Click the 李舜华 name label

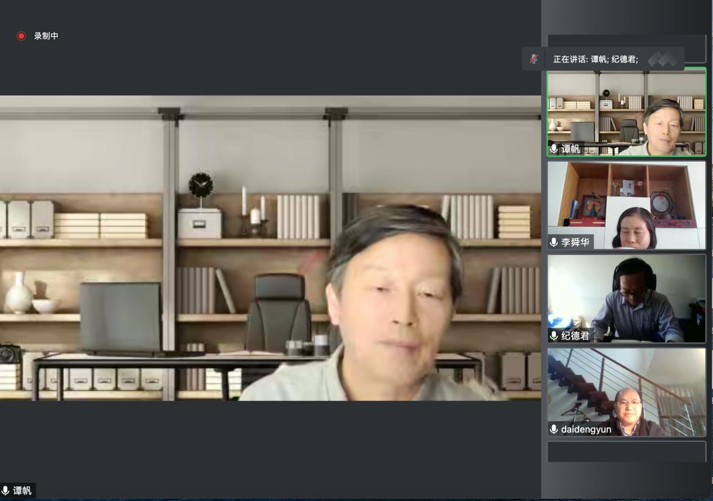pyautogui.click(x=575, y=243)
